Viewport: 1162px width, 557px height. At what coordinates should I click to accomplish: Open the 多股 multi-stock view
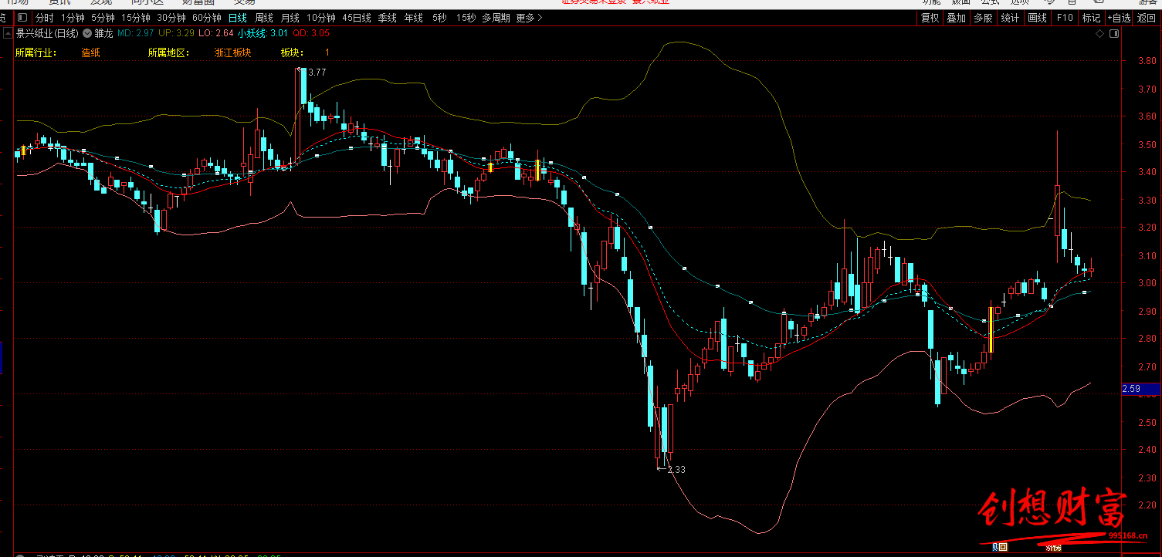(983, 18)
